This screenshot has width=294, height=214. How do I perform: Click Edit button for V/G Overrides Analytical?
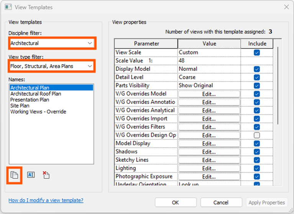(209, 110)
